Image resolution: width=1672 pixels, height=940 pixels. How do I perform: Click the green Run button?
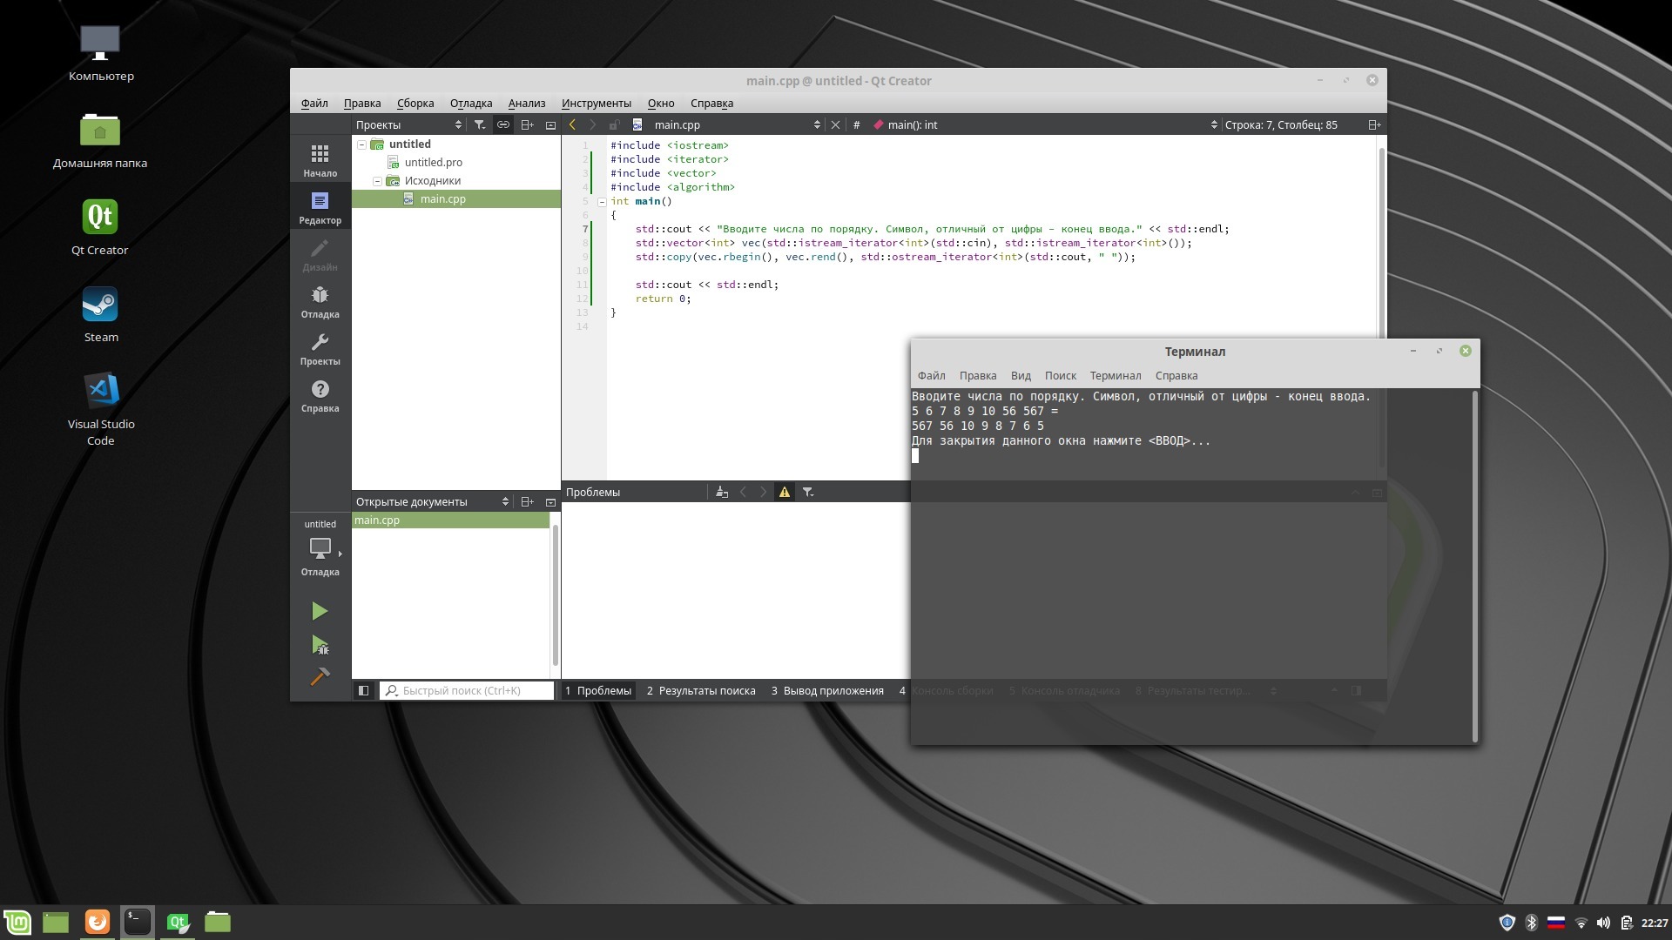click(320, 611)
